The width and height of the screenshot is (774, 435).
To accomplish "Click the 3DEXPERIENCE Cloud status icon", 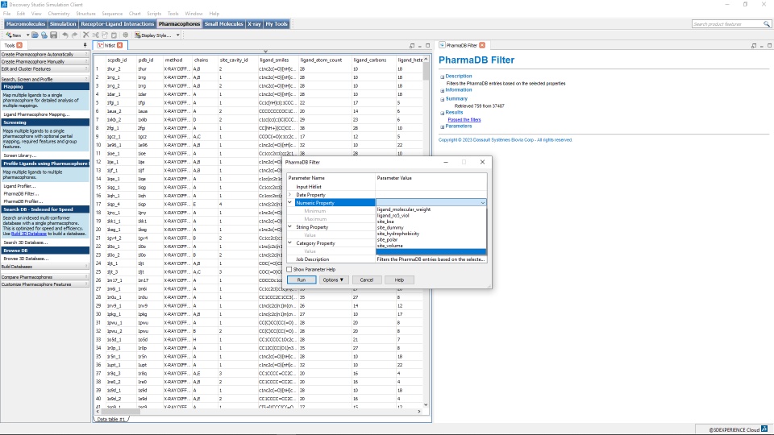I will [x=764, y=429].
